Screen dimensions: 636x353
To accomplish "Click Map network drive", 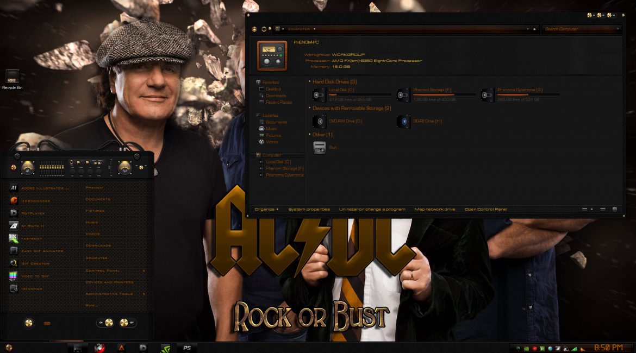I will tap(435, 209).
